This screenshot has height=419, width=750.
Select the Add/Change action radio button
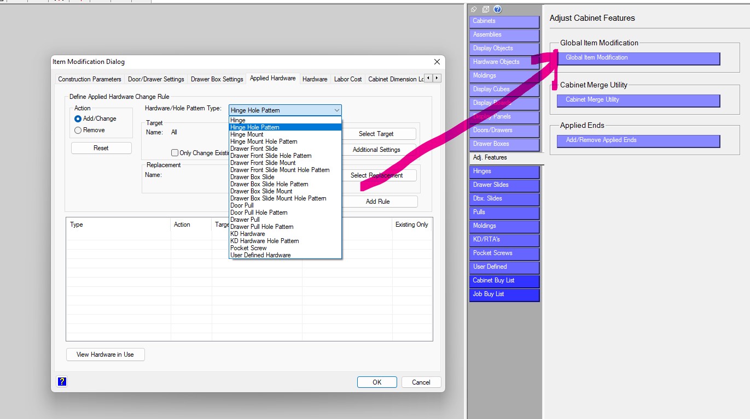pyautogui.click(x=78, y=119)
